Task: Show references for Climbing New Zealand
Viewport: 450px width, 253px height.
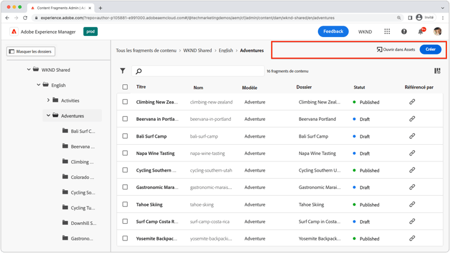Action: (x=412, y=102)
